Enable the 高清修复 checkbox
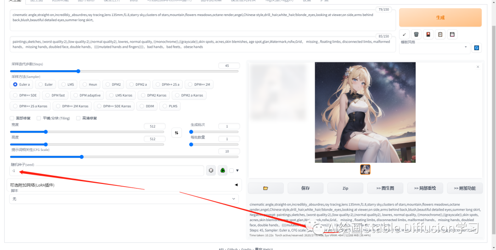Screen dimensions: 496x250 coord(78,118)
